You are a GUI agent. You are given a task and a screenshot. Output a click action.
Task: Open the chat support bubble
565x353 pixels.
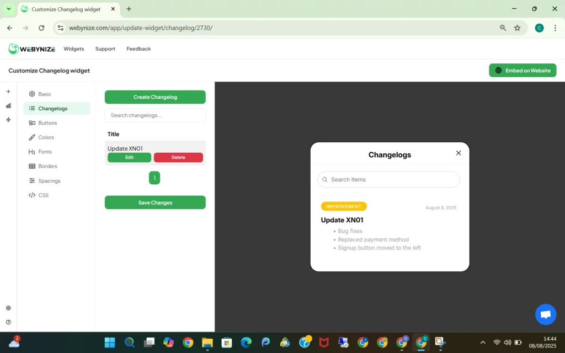click(546, 314)
